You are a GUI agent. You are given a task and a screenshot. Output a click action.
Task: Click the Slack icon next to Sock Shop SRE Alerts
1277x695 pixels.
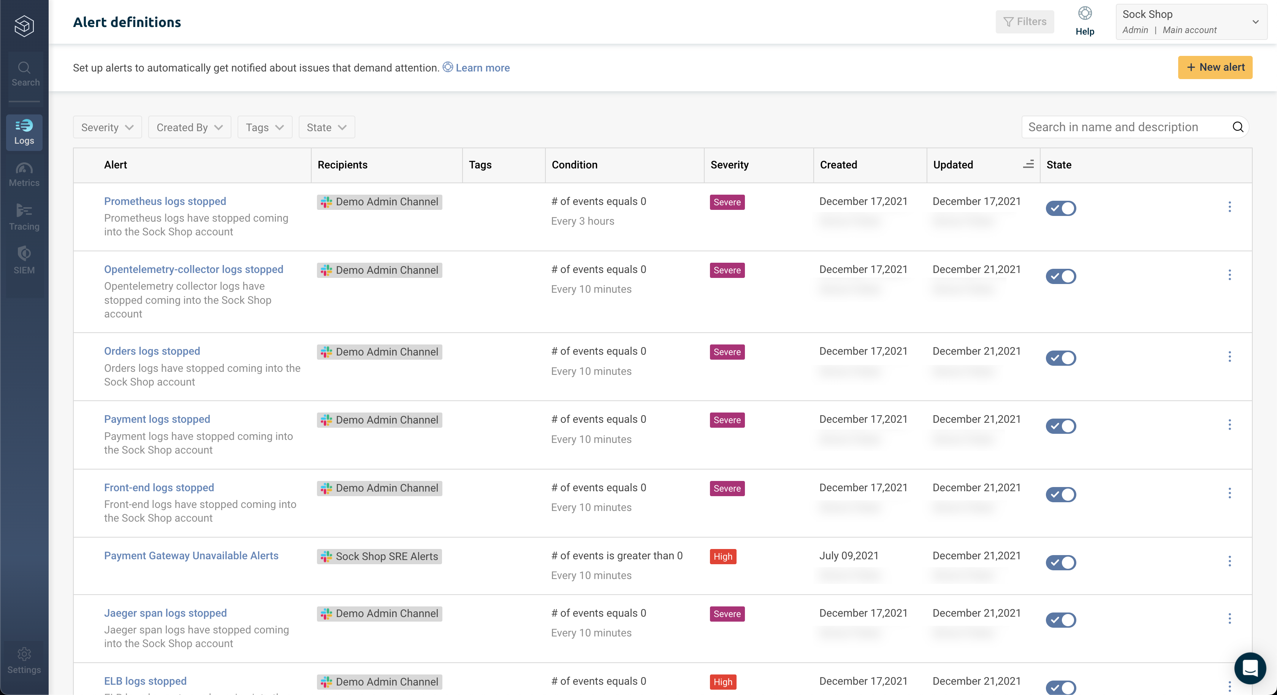[326, 556]
